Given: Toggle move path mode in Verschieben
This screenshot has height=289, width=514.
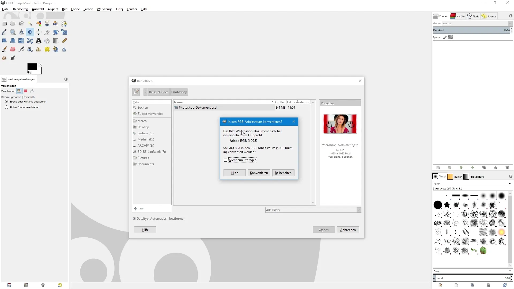Looking at the screenshot, I should pyautogui.click(x=32, y=91).
